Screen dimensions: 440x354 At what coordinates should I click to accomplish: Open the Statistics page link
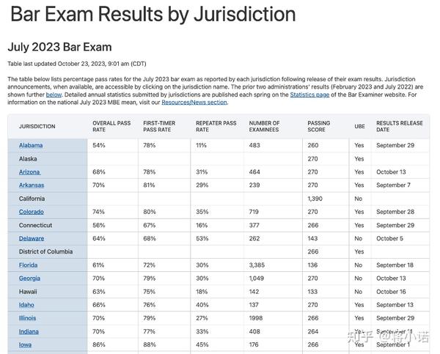click(x=312, y=95)
